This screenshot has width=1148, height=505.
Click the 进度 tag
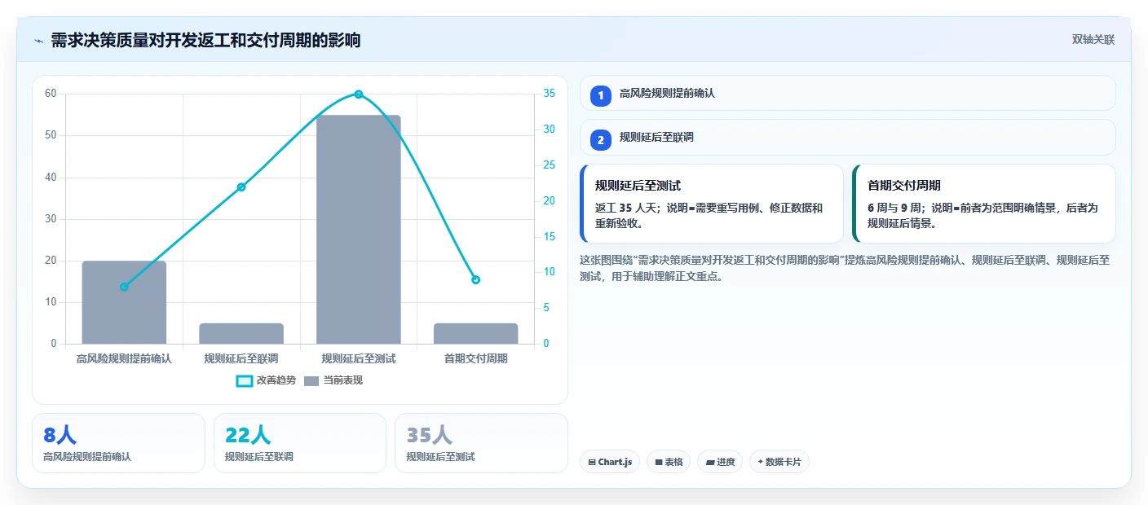720,462
